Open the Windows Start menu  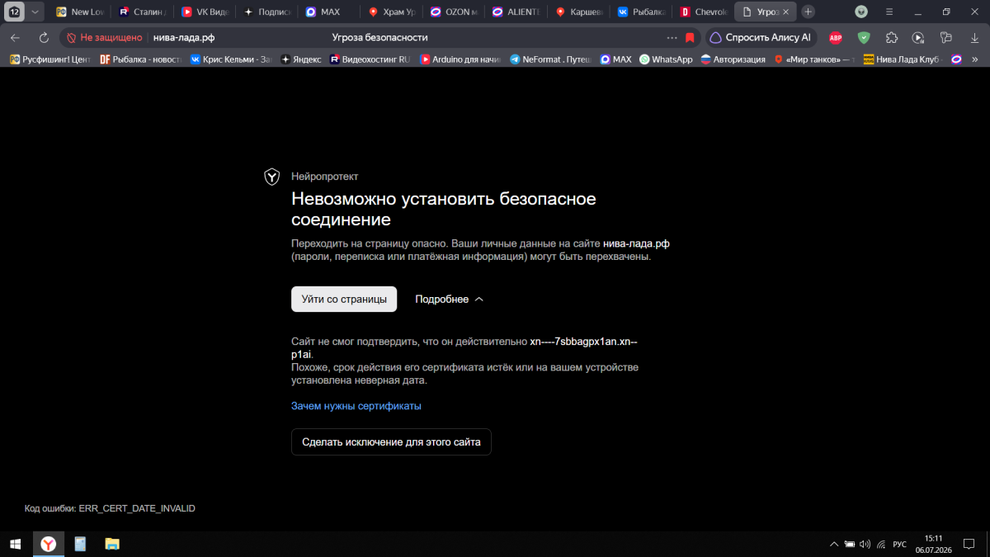coord(15,544)
